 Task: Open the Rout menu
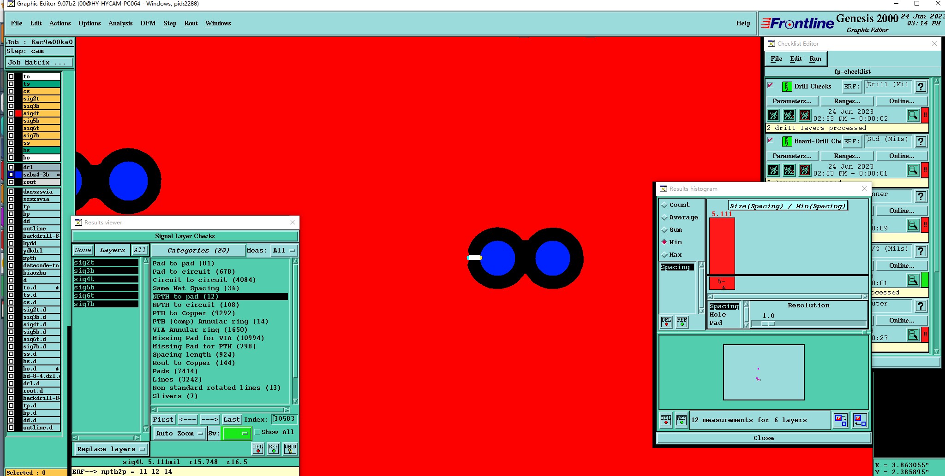pos(191,23)
